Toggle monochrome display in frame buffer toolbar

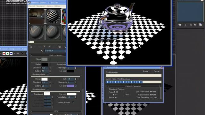pos(18,53)
